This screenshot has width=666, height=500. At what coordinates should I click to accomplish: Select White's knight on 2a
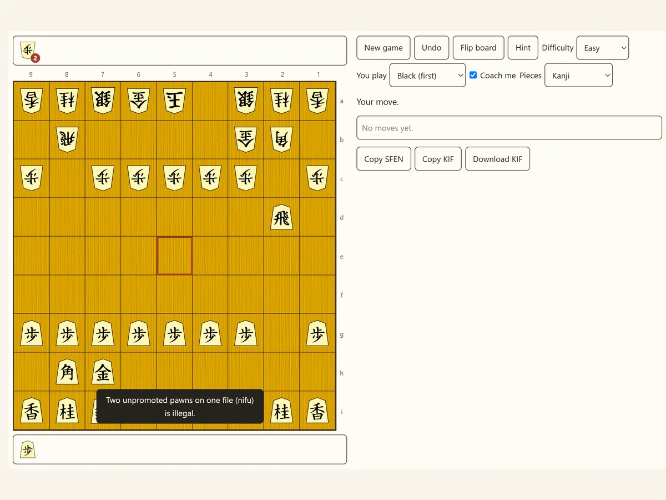click(x=282, y=101)
